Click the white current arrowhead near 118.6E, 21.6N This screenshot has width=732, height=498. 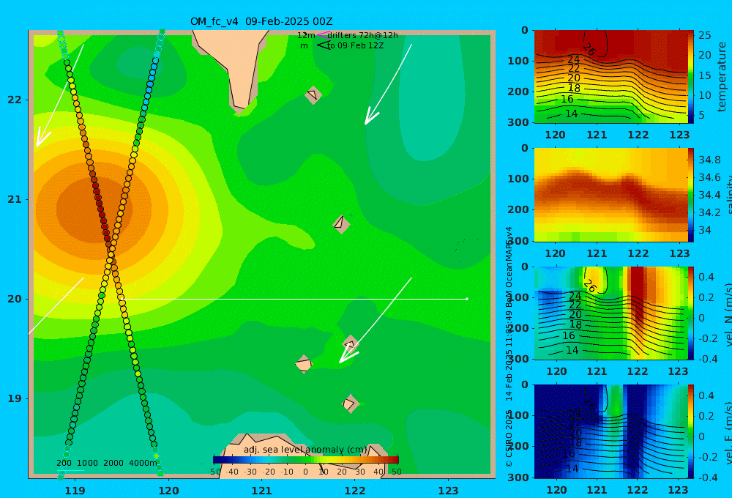tap(42, 138)
